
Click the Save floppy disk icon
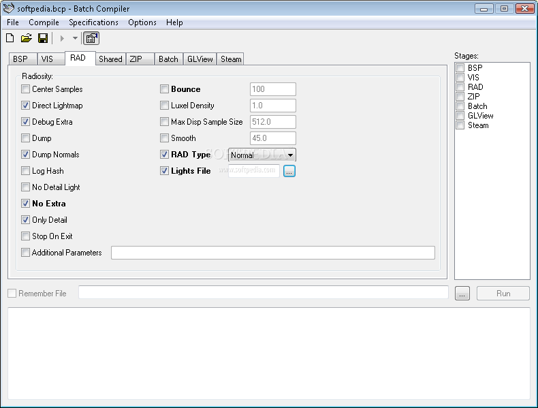43,38
